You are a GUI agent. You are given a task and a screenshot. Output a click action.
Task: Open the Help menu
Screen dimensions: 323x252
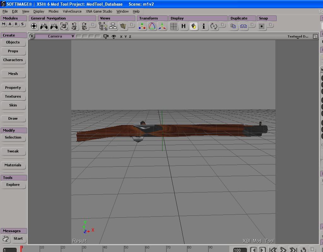point(136,11)
